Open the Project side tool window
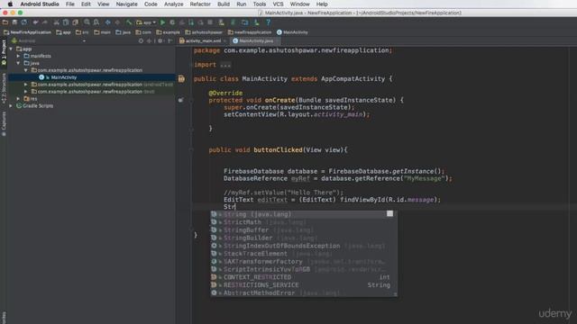Viewport: 577px width, 324px height. click(x=4, y=52)
